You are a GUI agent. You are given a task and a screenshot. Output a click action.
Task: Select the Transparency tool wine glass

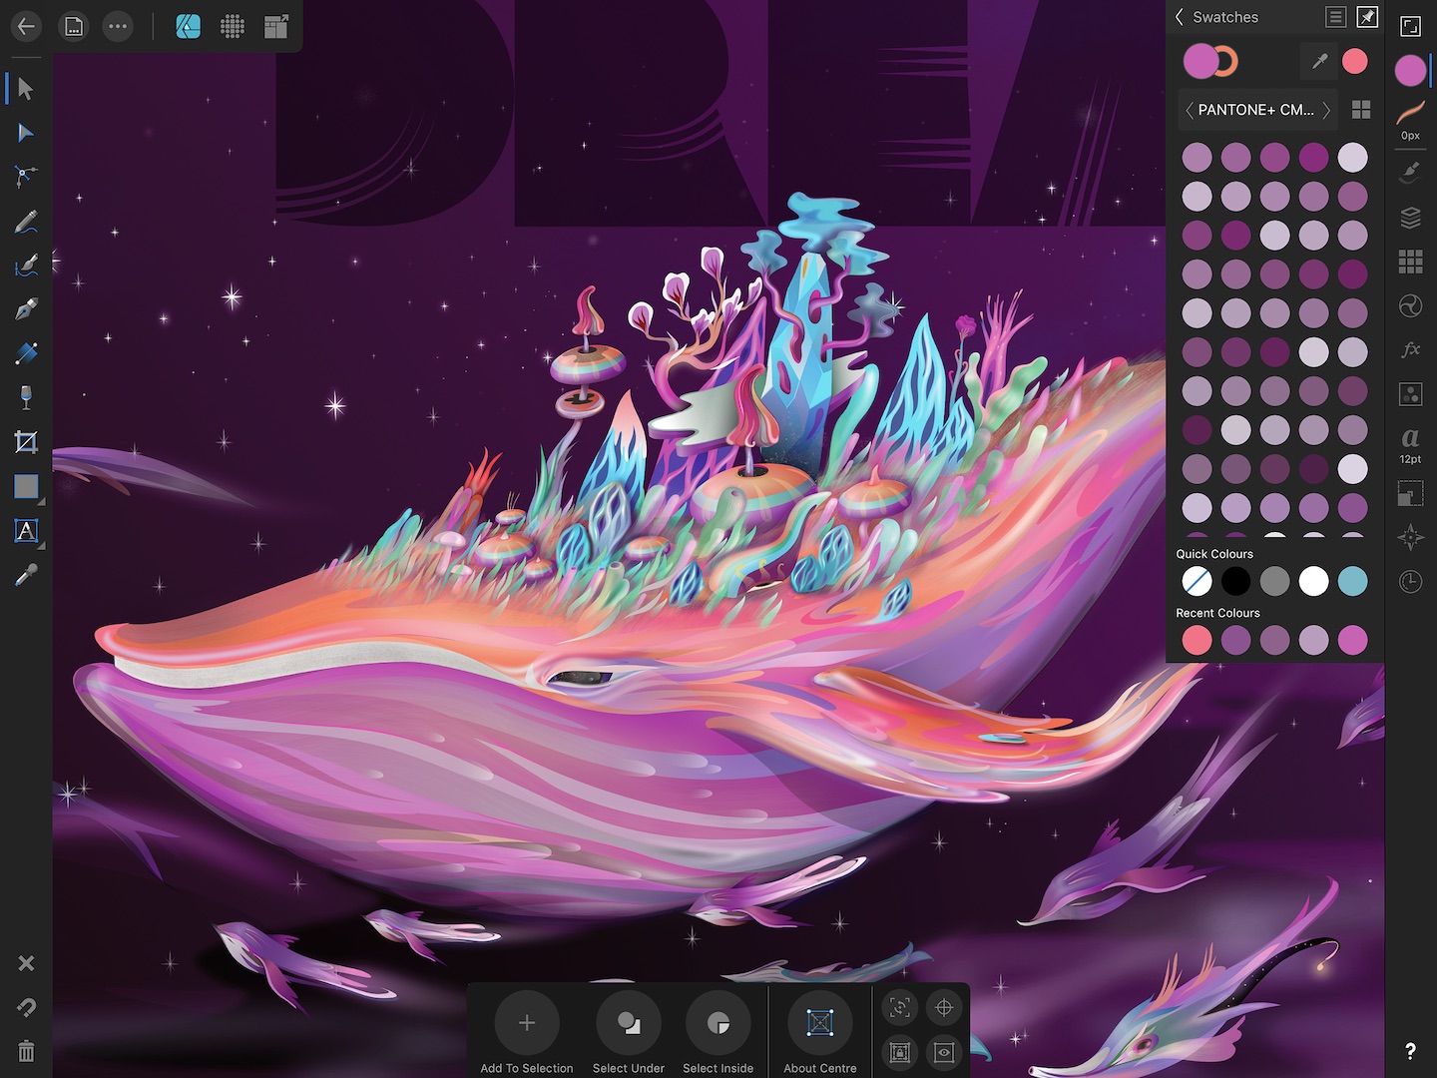[26, 397]
